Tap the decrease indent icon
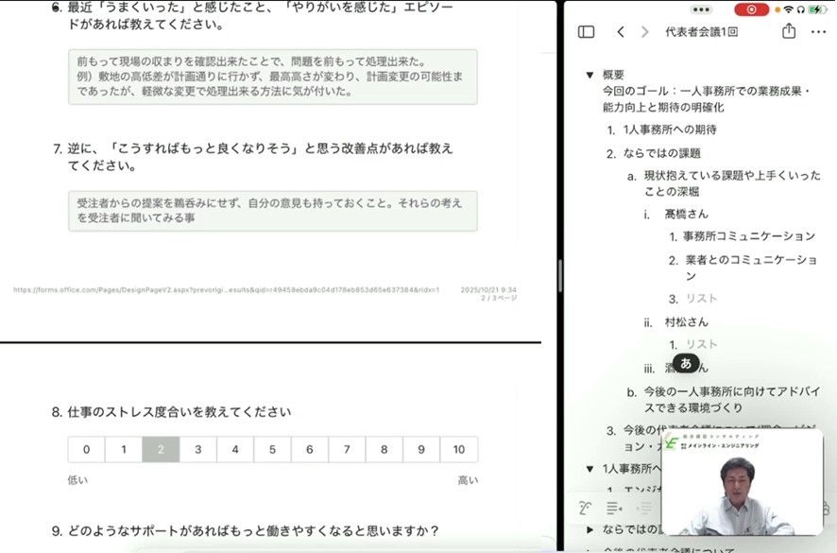The width and height of the screenshot is (837, 553). pyautogui.click(x=614, y=509)
